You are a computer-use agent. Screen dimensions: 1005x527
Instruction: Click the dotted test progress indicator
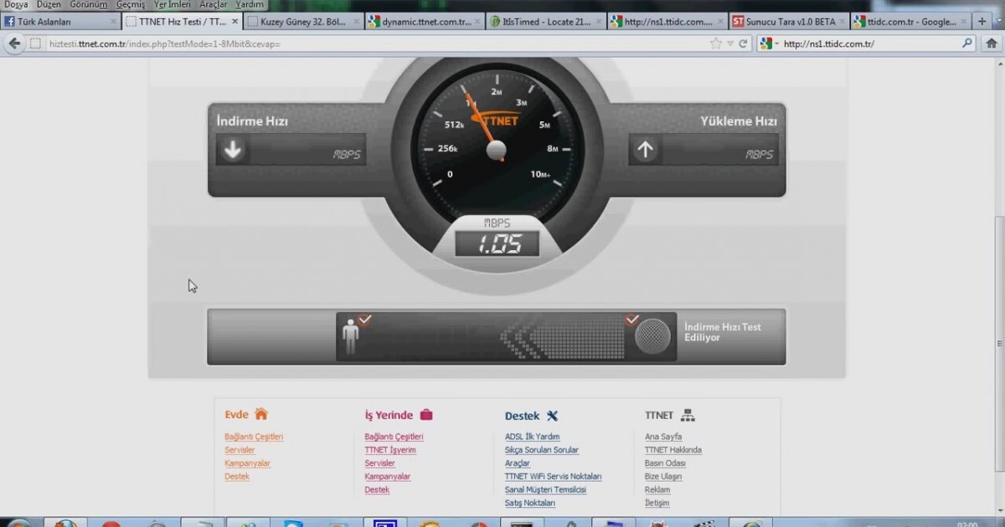pyautogui.click(x=562, y=338)
